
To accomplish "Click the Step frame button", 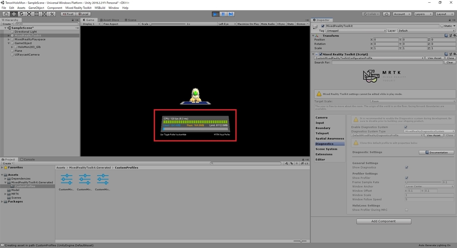I will pos(231,14).
